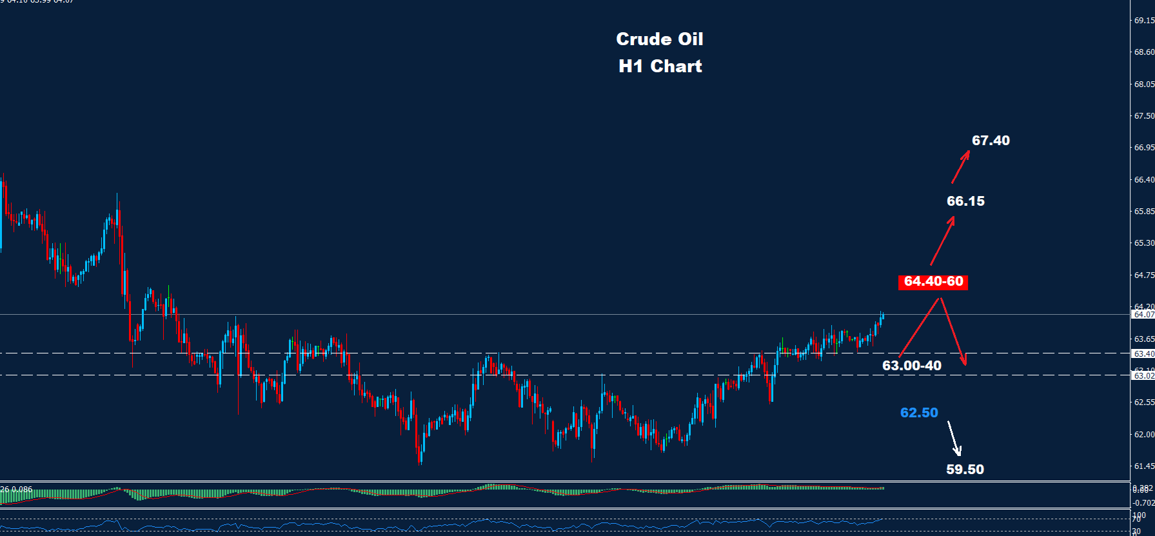Click the red 64.40-60 resistance label
Image resolution: width=1155 pixels, height=536 pixels.
click(x=933, y=282)
